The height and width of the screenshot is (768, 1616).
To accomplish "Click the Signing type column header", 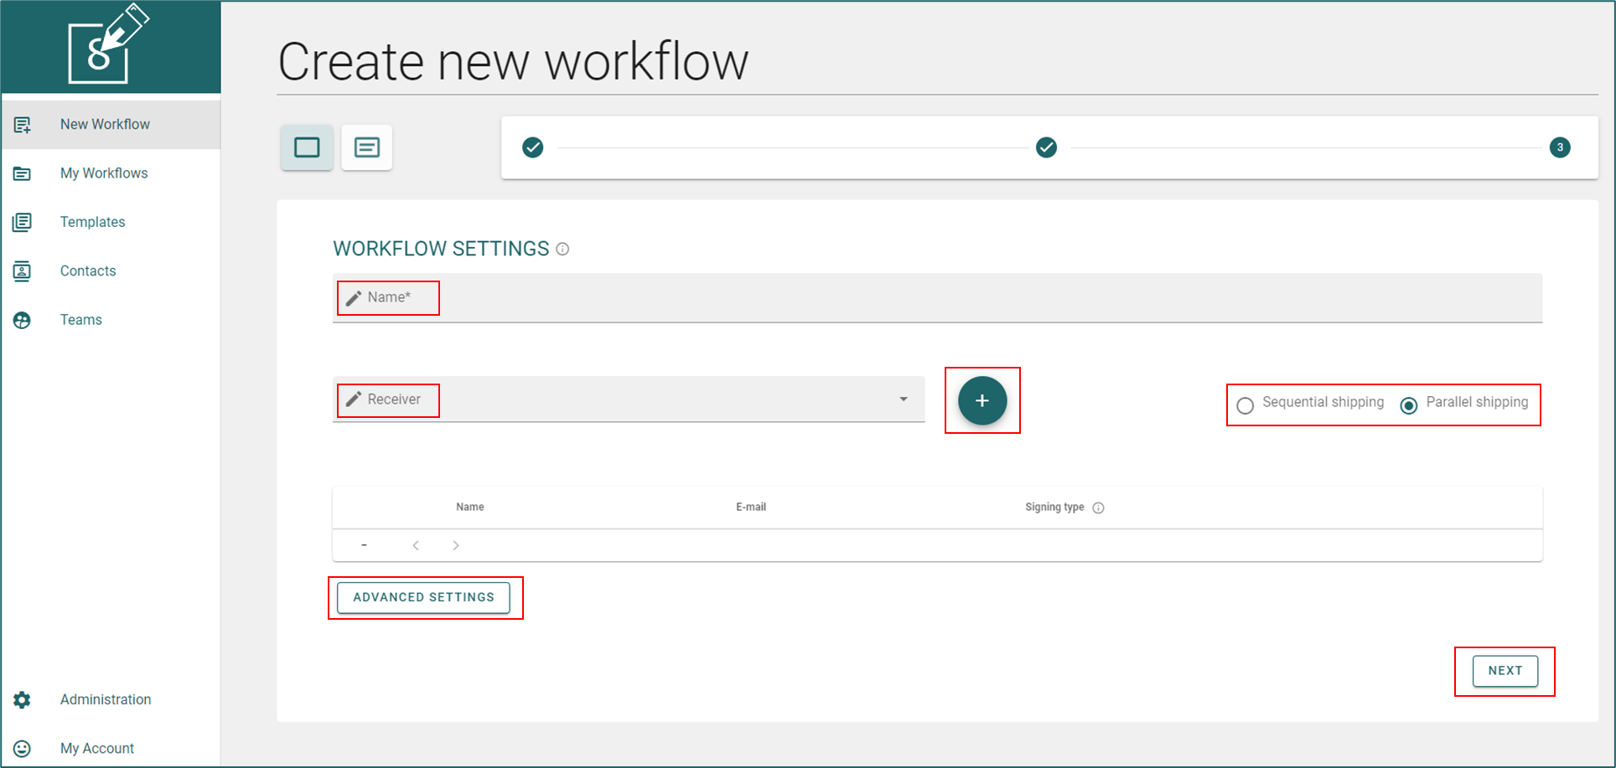I will click(x=1054, y=507).
